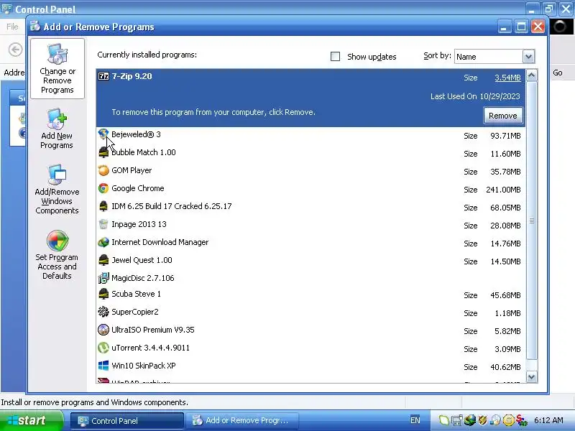Open the Sort by dropdown arrow
This screenshot has height=431, width=575.
pos(528,57)
